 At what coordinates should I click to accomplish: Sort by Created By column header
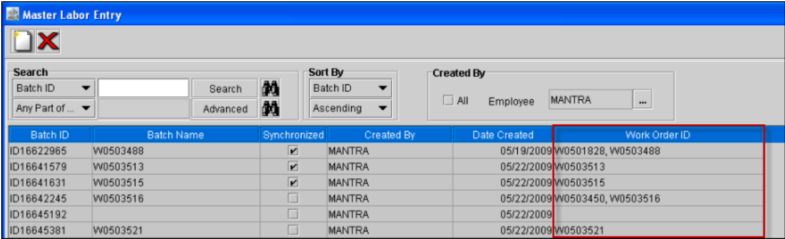pos(390,135)
